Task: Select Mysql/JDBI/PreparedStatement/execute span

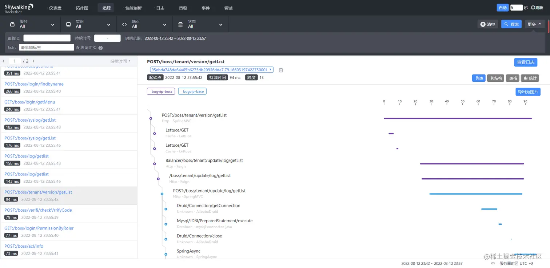Action: click(215, 221)
